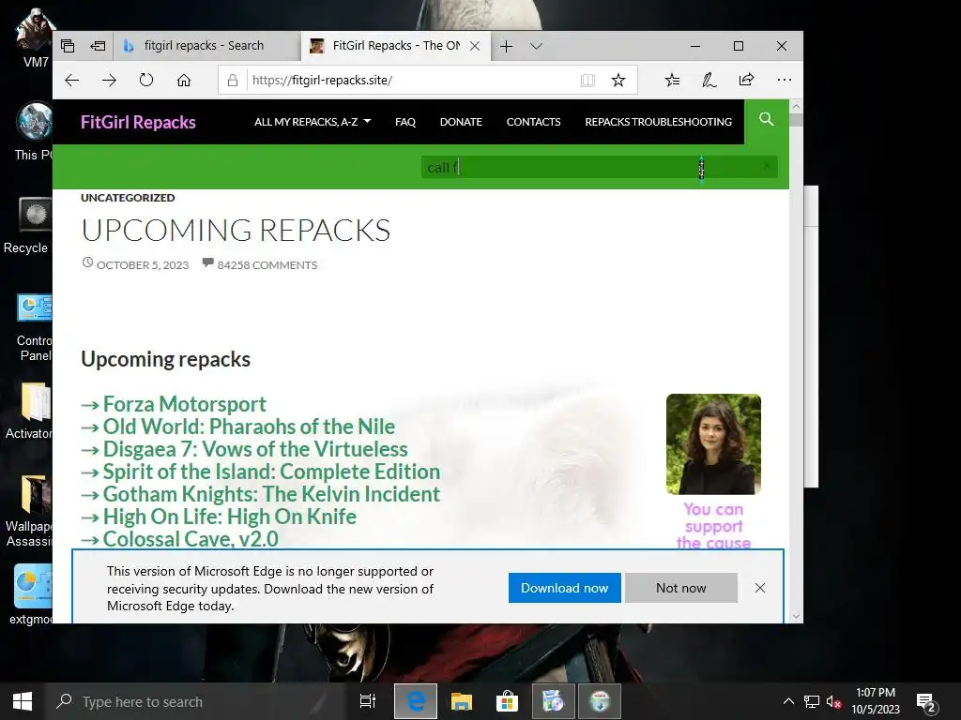Open File Explorer from taskbar
This screenshot has width=961, height=720.
pos(462,701)
